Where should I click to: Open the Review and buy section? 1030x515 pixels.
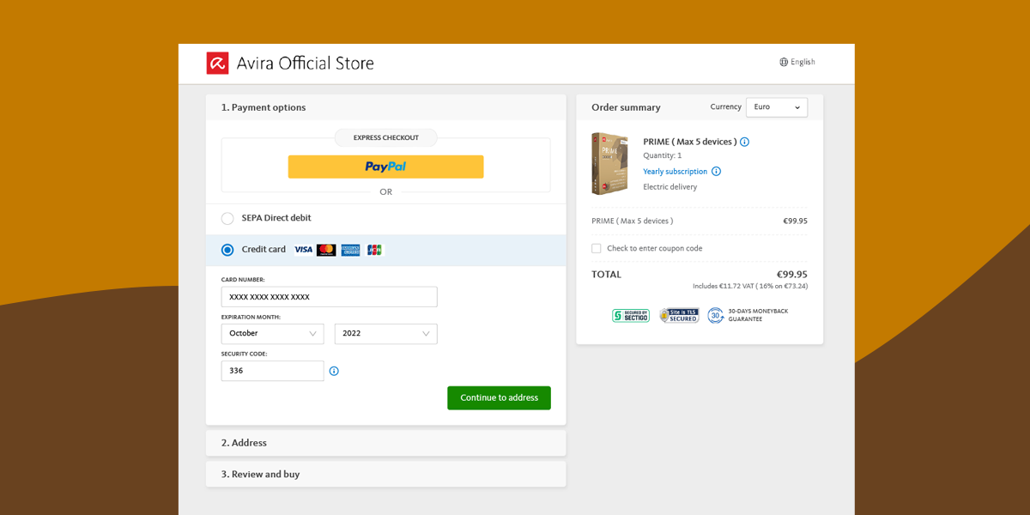(385, 474)
